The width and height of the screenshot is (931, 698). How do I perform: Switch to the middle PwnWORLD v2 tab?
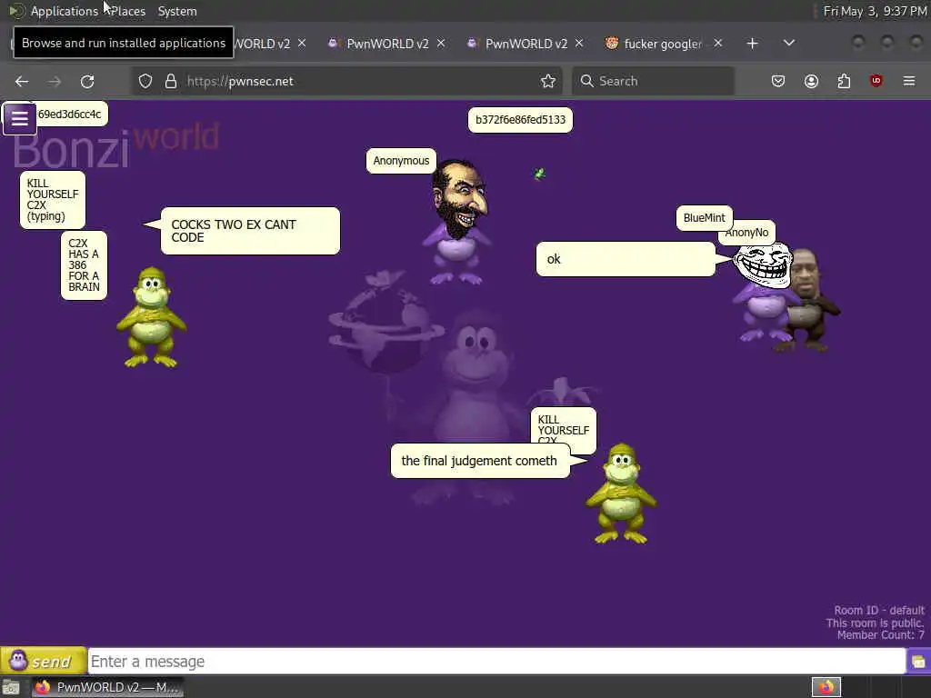click(x=386, y=44)
